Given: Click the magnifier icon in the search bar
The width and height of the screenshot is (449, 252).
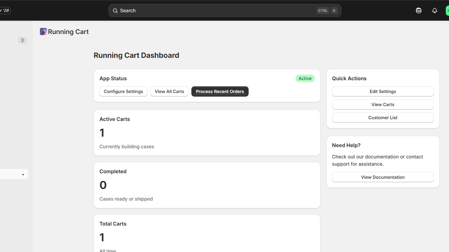Looking at the screenshot, I should tap(115, 10).
